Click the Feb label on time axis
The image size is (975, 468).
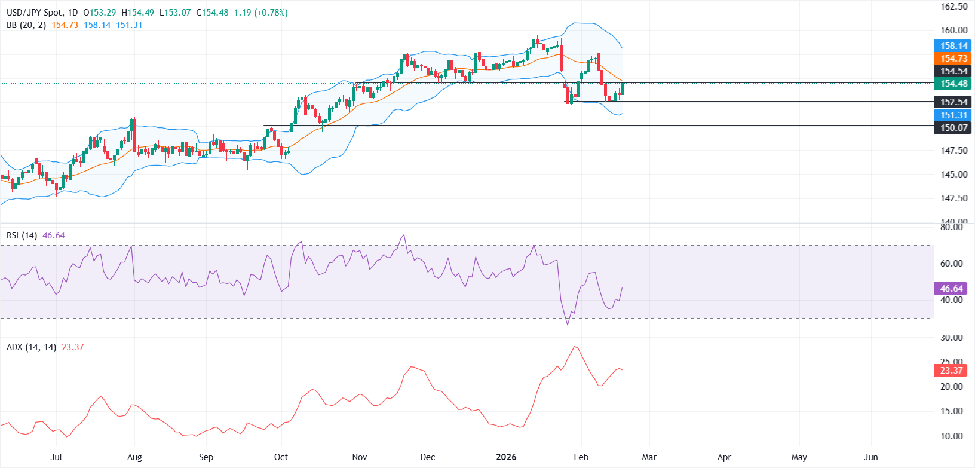(581, 457)
